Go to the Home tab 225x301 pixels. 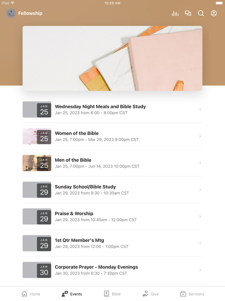click(x=31, y=294)
